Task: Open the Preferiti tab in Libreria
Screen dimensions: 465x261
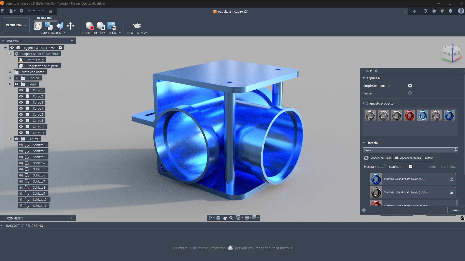Action: pos(428,158)
